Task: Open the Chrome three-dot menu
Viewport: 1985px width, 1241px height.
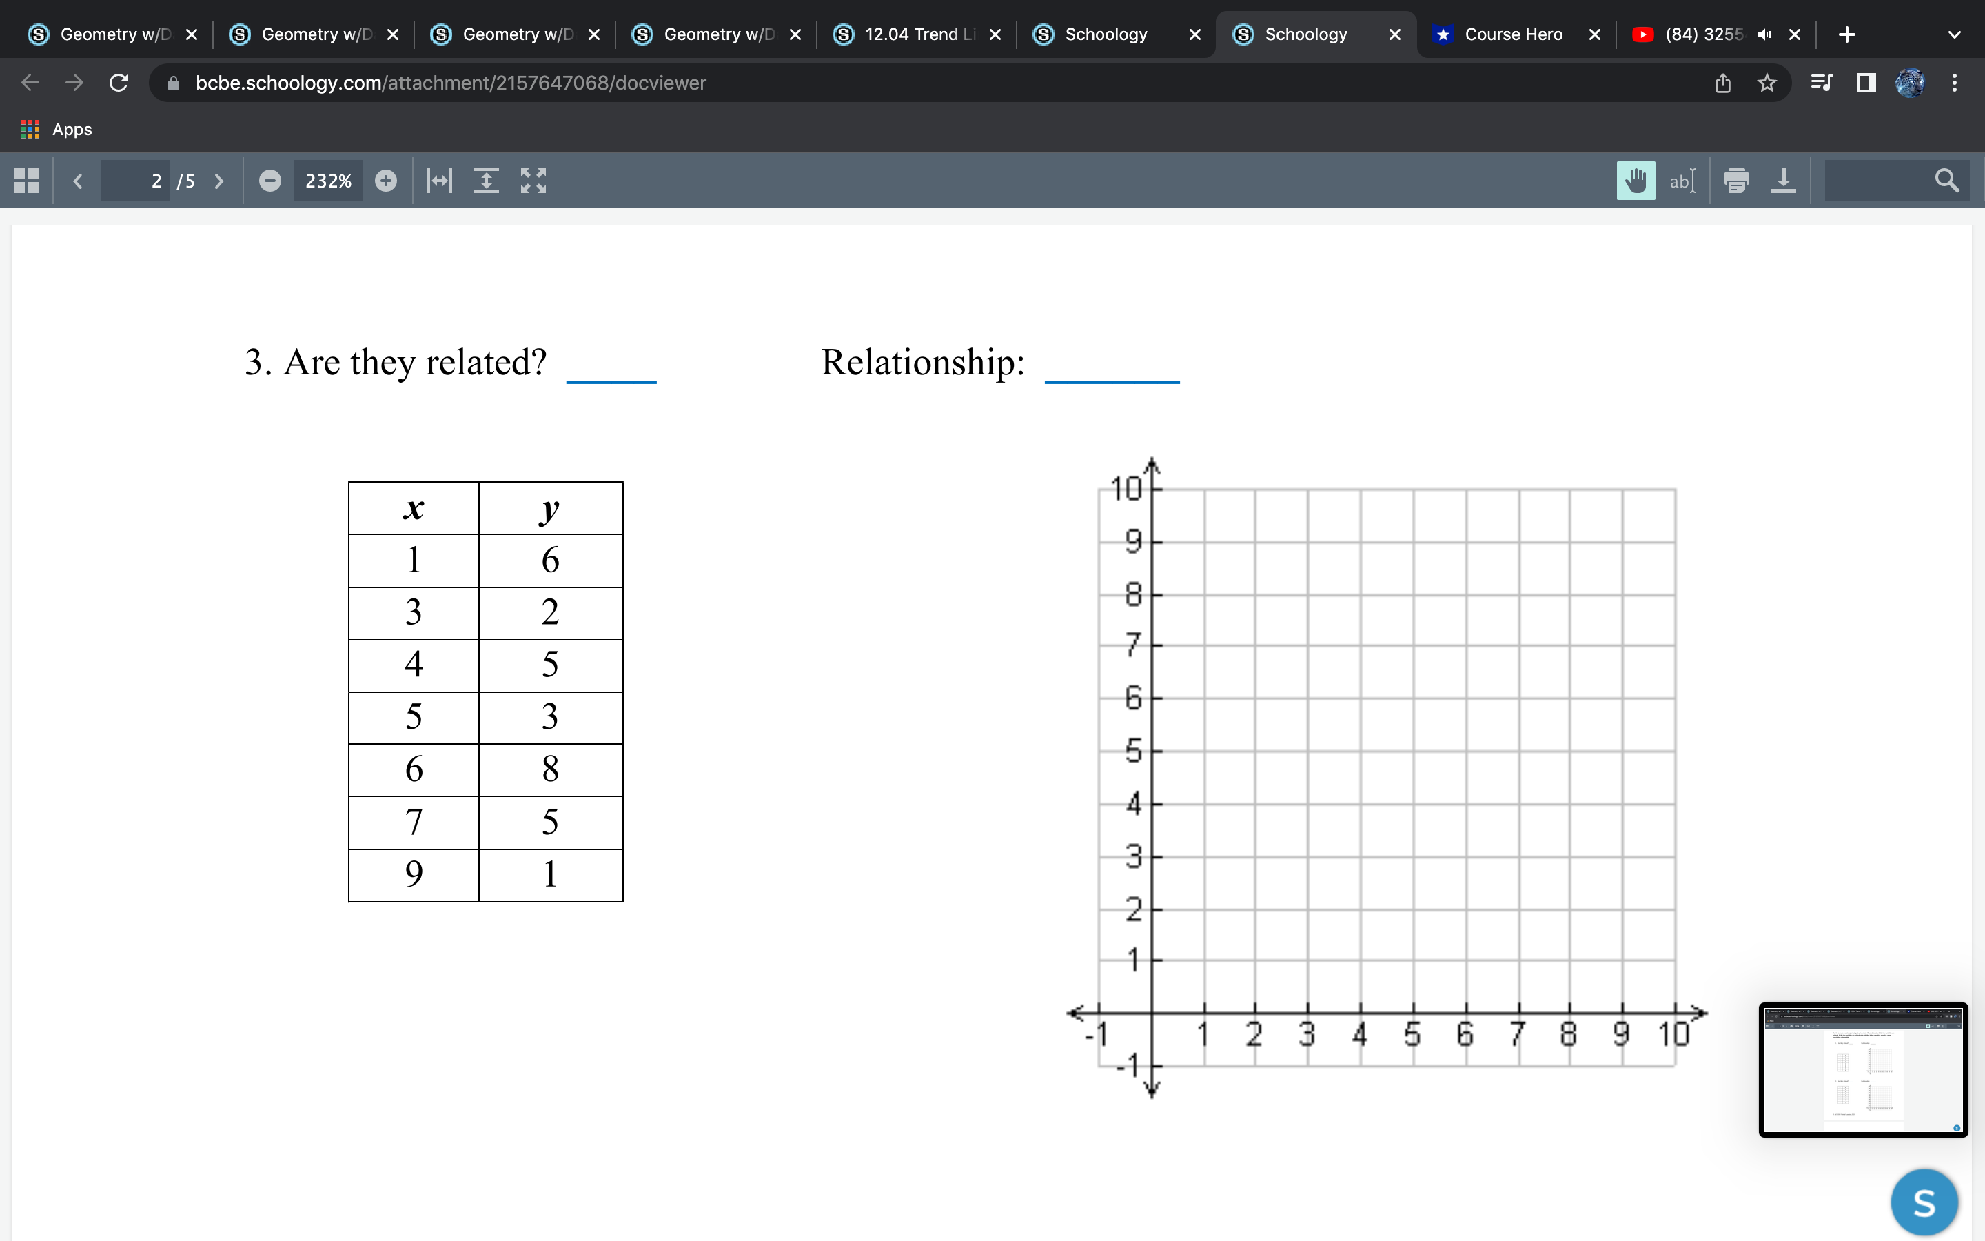Action: click(1955, 82)
